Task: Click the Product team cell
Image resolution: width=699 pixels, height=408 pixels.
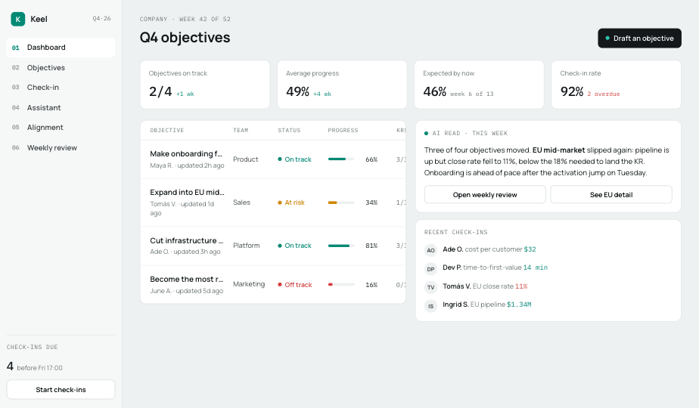Action: [x=245, y=159]
